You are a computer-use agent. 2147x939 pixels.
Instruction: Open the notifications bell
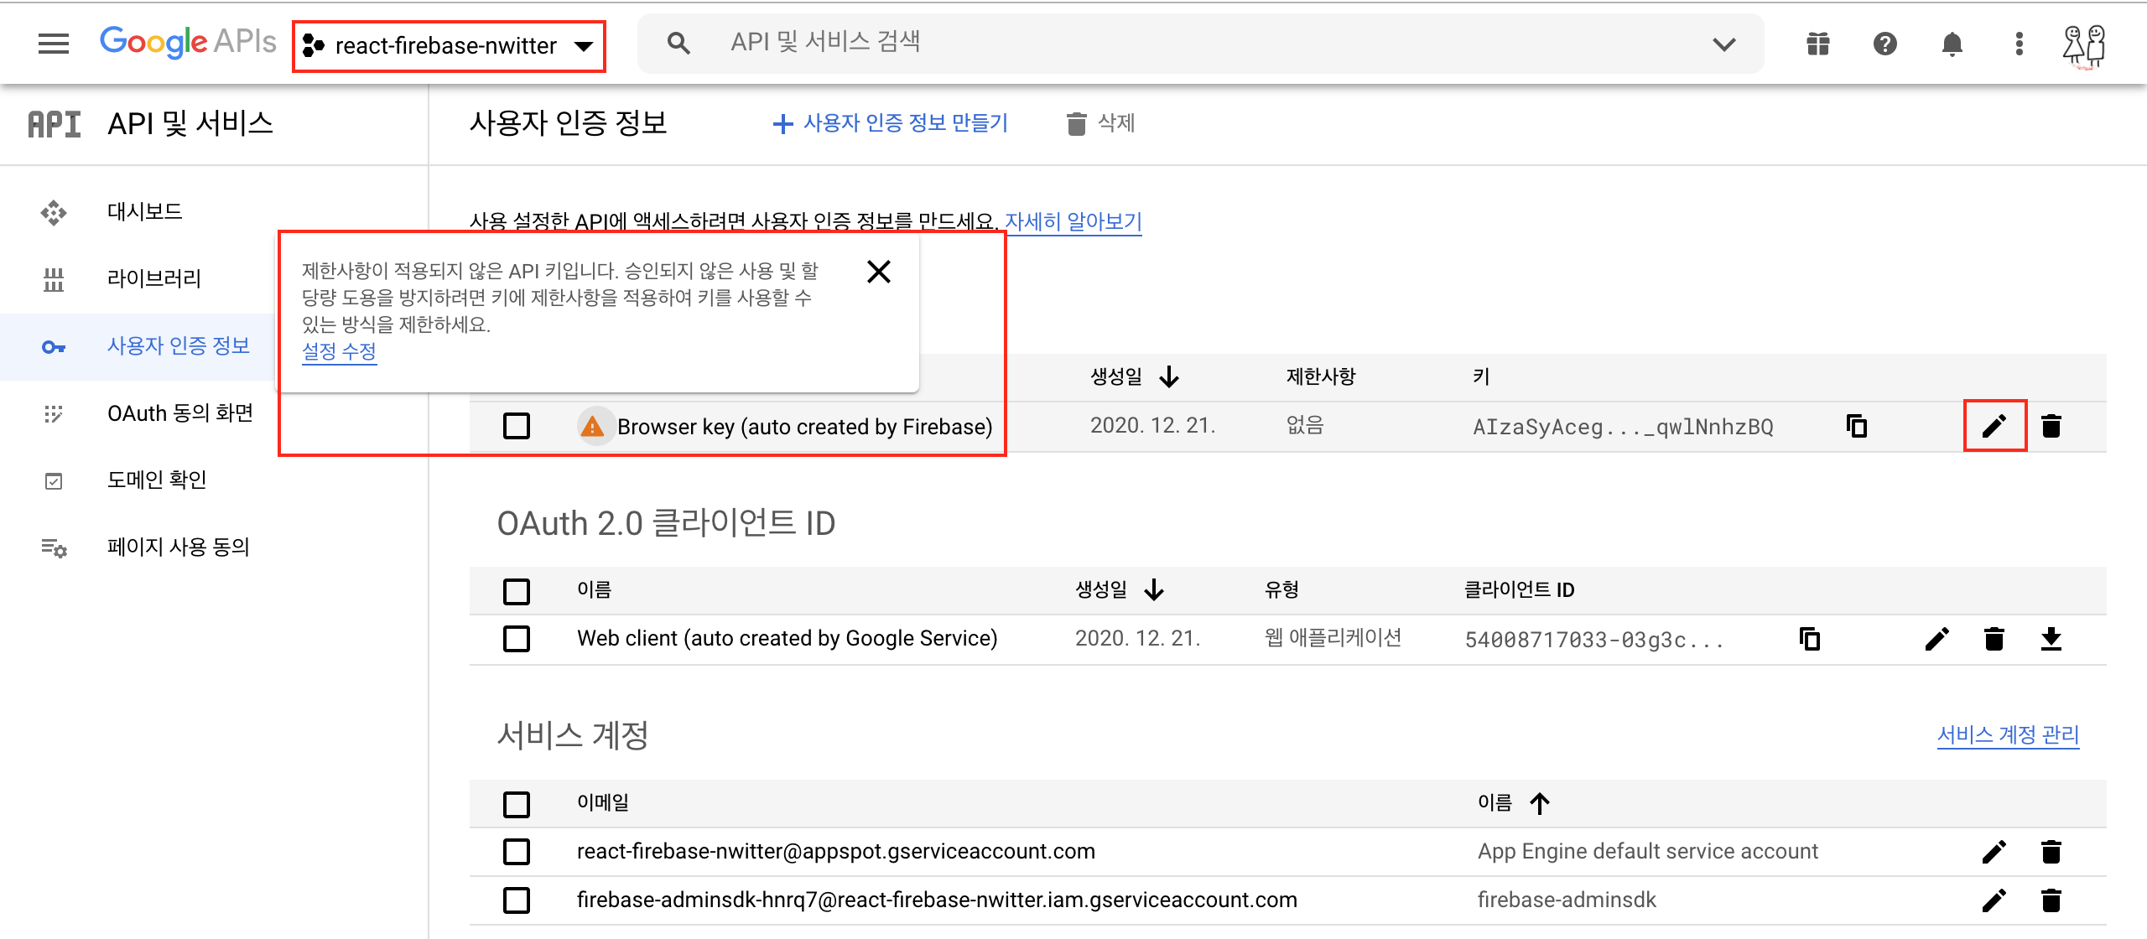tap(1952, 44)
